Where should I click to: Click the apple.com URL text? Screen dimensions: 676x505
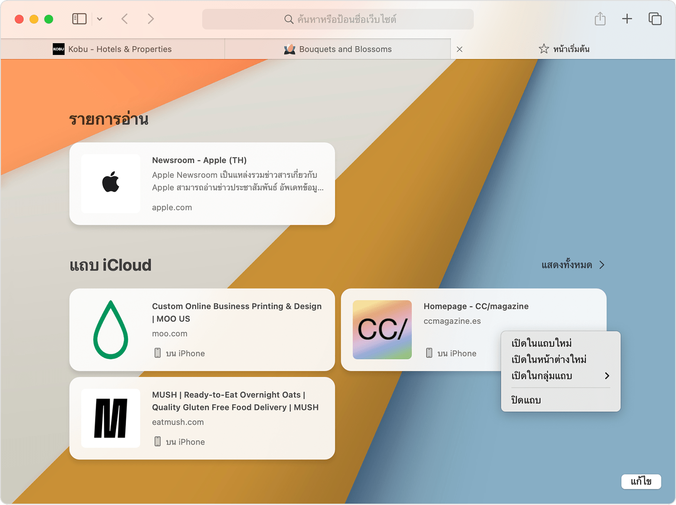click(172, 207)
